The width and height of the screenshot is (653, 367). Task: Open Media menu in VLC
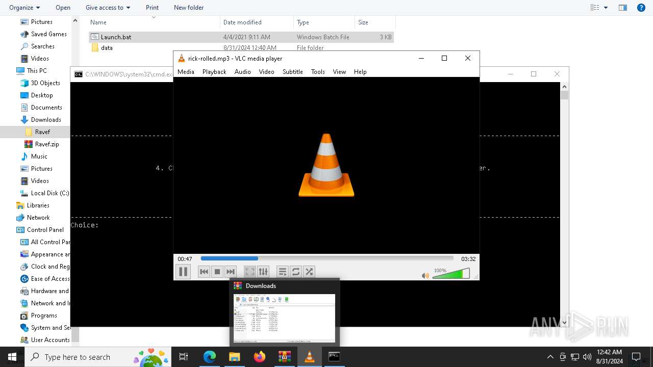[186, 72]
